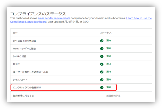This screenshot has height=109, width=162.
Task: Click the 遵守 status for SPF 認証と DKIM 認証
Action: [x=109, y=41]
